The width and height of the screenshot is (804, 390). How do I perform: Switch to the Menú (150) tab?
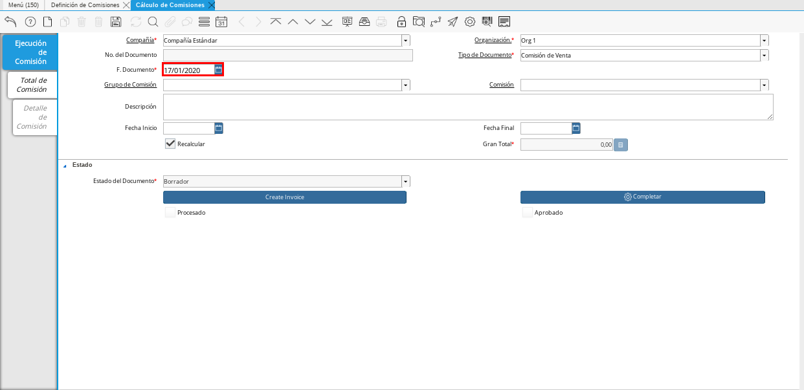click(23, 5)
